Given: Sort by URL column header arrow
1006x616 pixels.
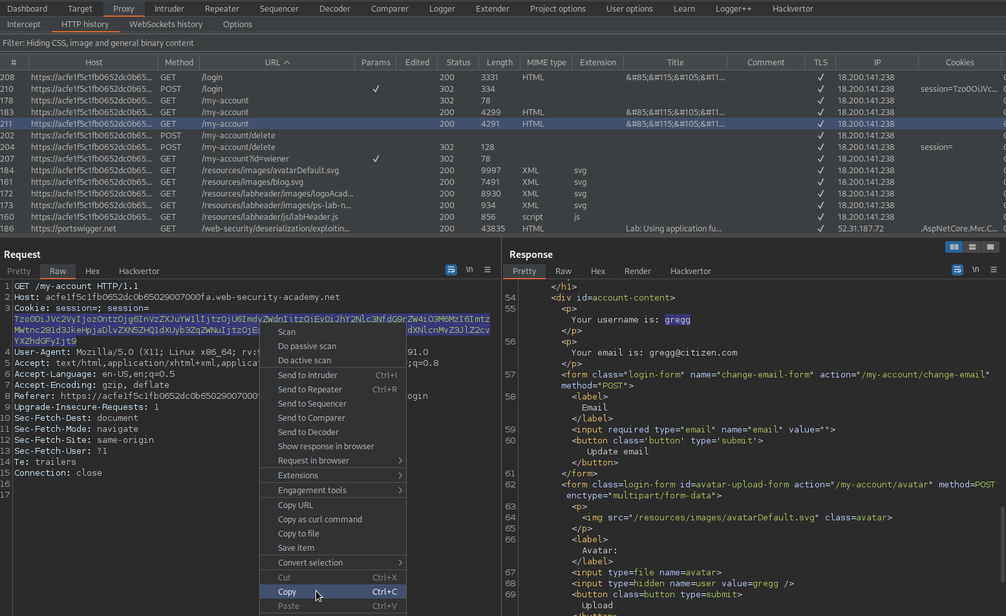Looking at the screenshot, I should [287, 63].
